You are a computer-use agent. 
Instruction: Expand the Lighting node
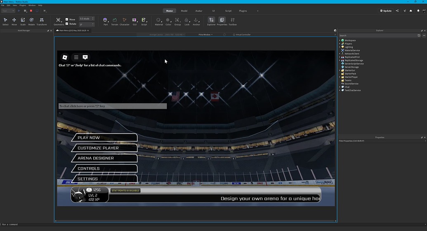pyautogui.click(x=340, y=47)
